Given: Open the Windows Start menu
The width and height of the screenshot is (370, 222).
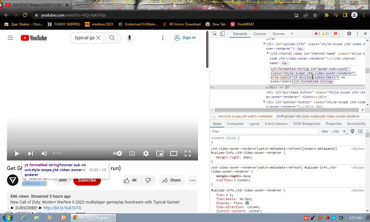Looking at the screenshot, I should click(x=8, y=217).
